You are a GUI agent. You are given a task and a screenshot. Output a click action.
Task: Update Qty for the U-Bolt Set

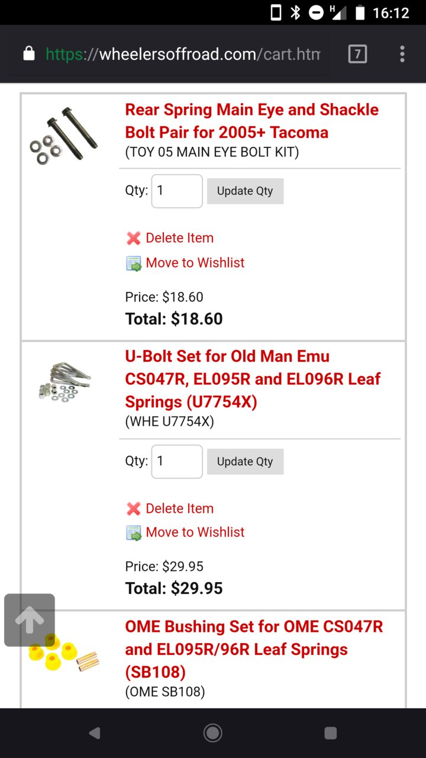(245, 461)
